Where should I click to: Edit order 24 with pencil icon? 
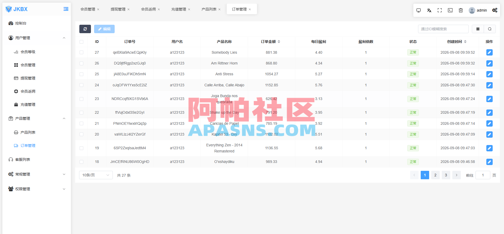(x=490, y=85)
